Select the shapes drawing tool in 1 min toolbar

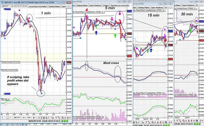[x=59, y=117]
